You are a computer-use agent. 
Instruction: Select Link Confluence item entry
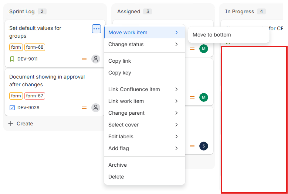pos(145,89)
